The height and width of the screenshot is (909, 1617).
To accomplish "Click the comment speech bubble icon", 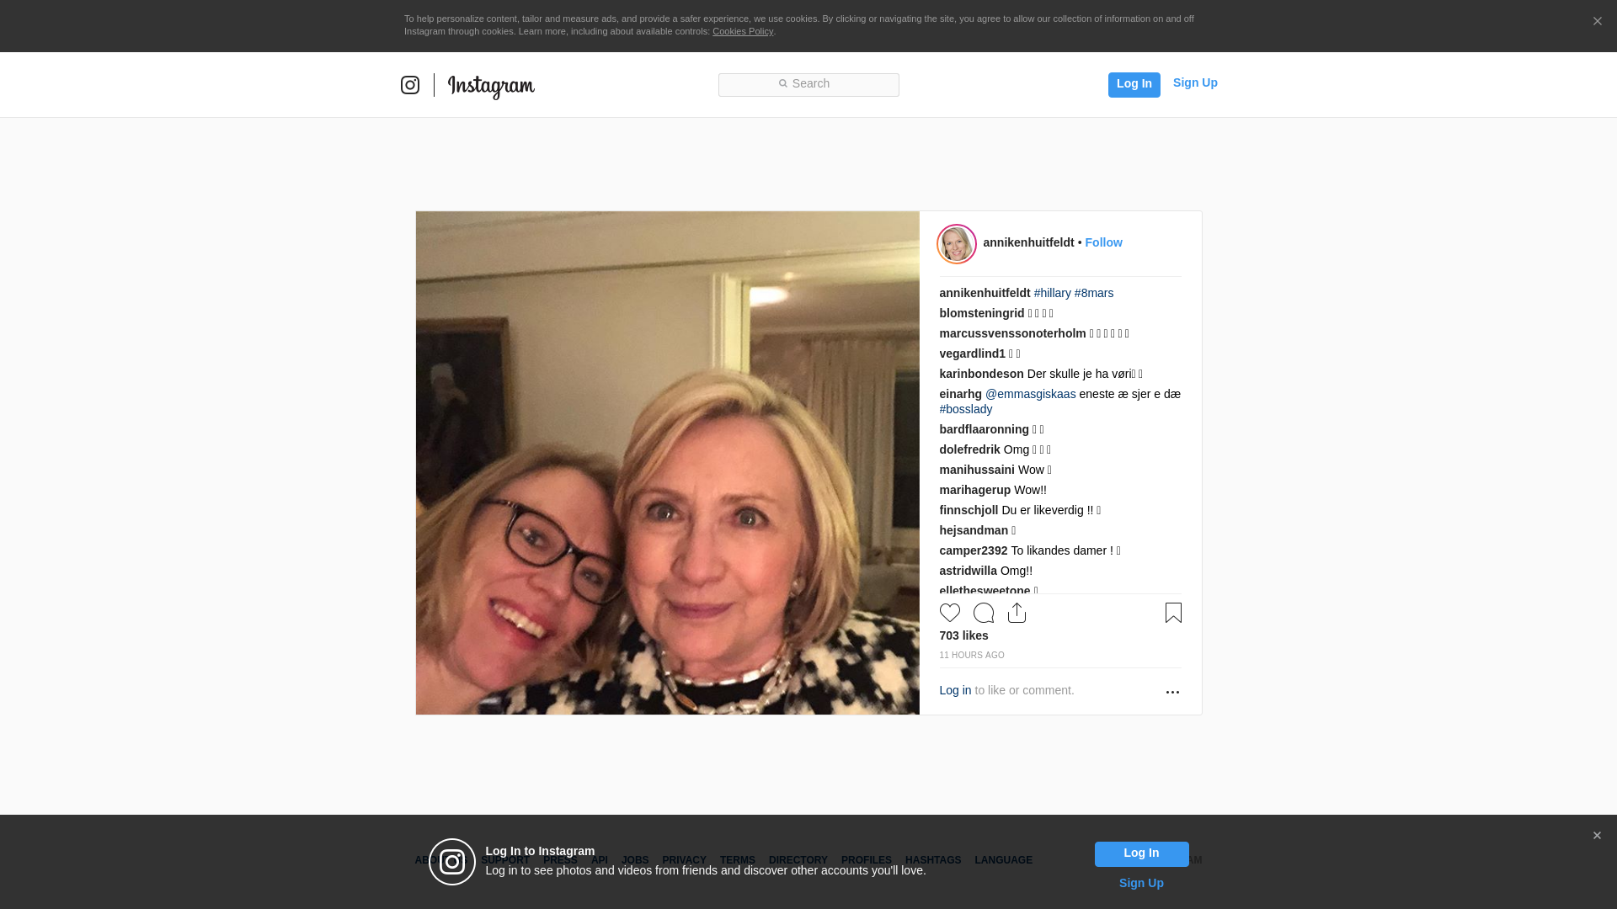I will 984,613.
